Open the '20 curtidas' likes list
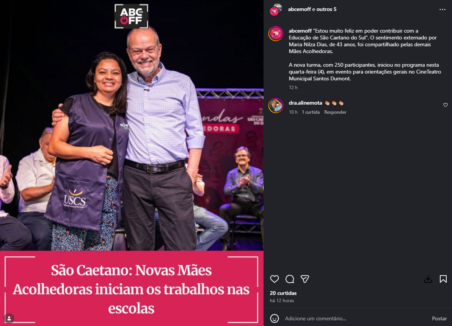The width and height of the screenshot is (452, 326). pos(283,293)
